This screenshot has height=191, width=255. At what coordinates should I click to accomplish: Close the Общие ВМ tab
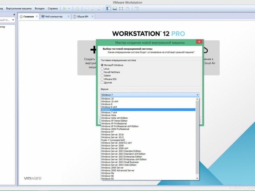tap(92, 17)
